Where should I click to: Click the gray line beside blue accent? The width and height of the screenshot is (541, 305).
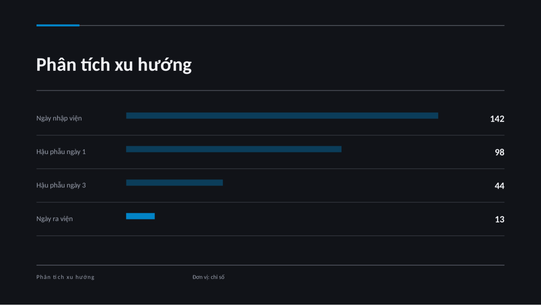pos(292,25)
